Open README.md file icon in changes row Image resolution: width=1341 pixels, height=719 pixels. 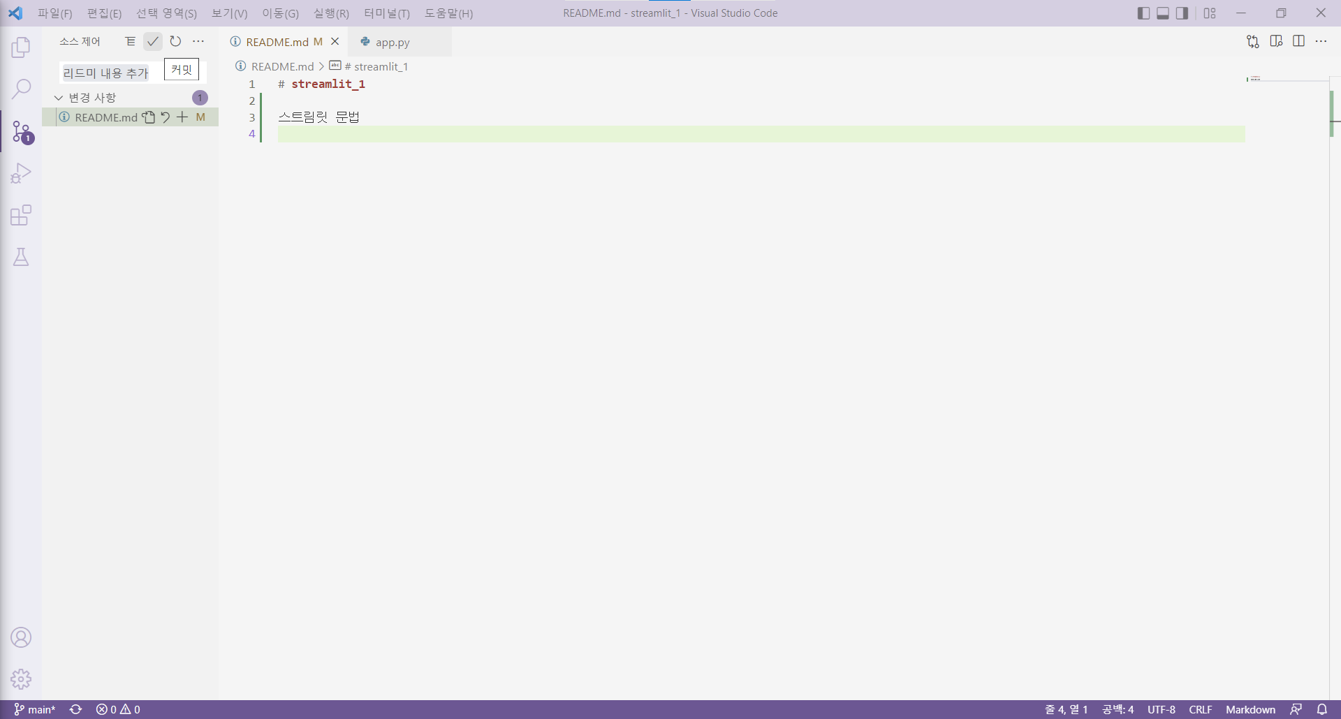149,117
